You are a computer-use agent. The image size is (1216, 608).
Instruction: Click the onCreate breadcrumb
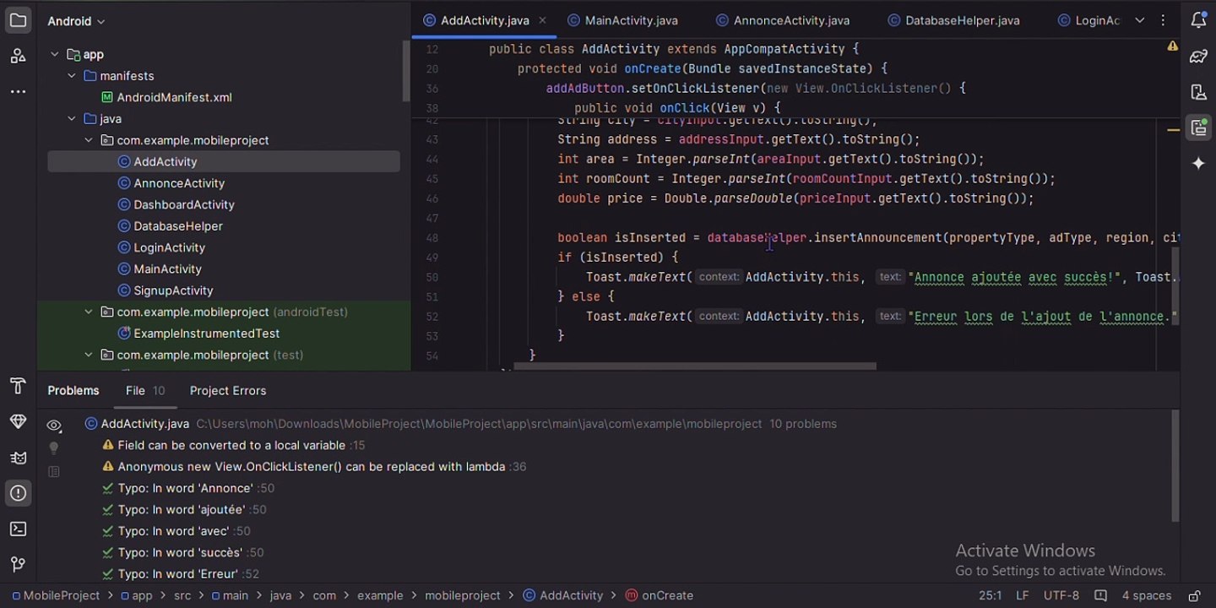click(659, 595)
